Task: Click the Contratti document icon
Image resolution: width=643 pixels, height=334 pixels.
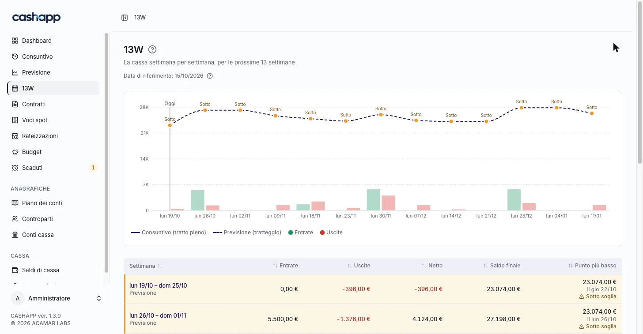Action: (x=15, y=104)
